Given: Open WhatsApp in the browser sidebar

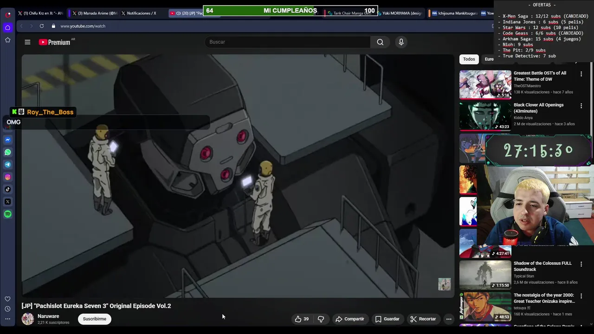Looking at the screenshot, I should click(8, 152).
